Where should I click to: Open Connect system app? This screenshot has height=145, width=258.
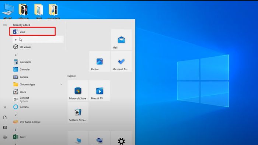click(x=38, y=99)
